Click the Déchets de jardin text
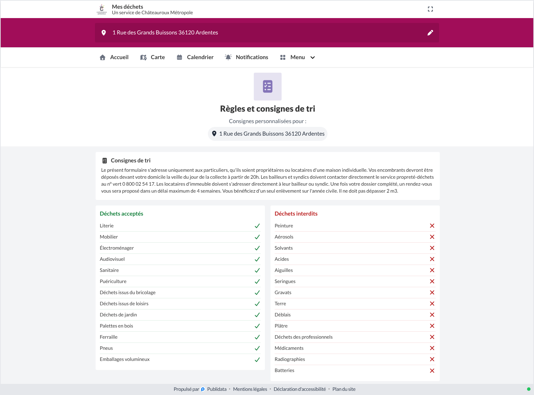Image resolution: width=534 pixels, height=395 pixels. point(118,315)
